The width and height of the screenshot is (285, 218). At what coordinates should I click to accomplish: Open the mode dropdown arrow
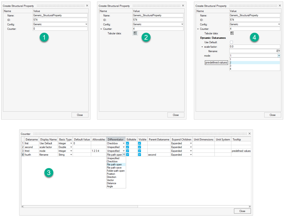(279, 56)
